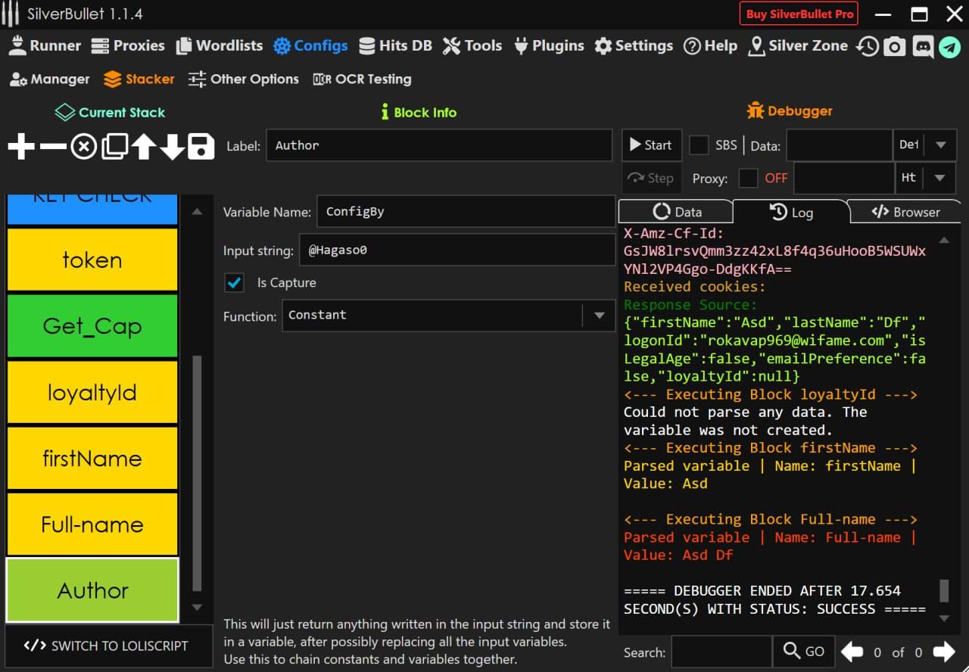Save config using floppy disk icon
This screenshot has width=969, height=672.
click(201, 146)
